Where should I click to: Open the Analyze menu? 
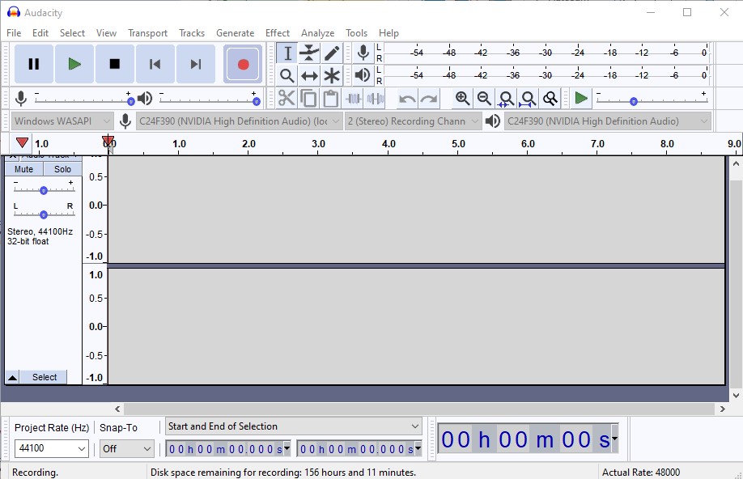point(318,33)
